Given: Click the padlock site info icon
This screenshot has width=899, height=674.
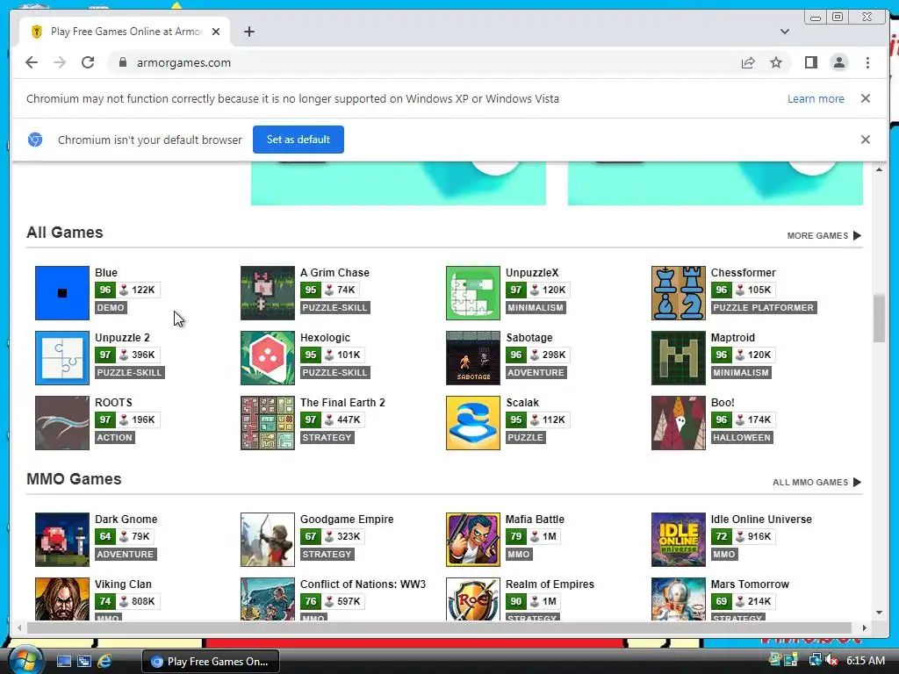Looking at the screenshot, I should [x=122, y=62].
